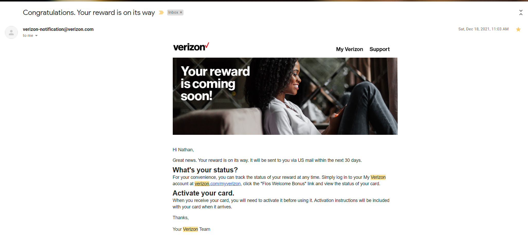Click the 'Activate your card.' heading
This screenshot has height=239, width=528.
coord(203,193)
